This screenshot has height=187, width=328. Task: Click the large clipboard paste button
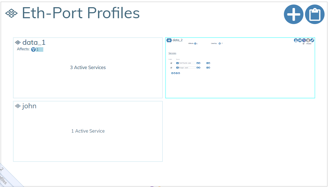pyautogui.click(x=315, y=14)
